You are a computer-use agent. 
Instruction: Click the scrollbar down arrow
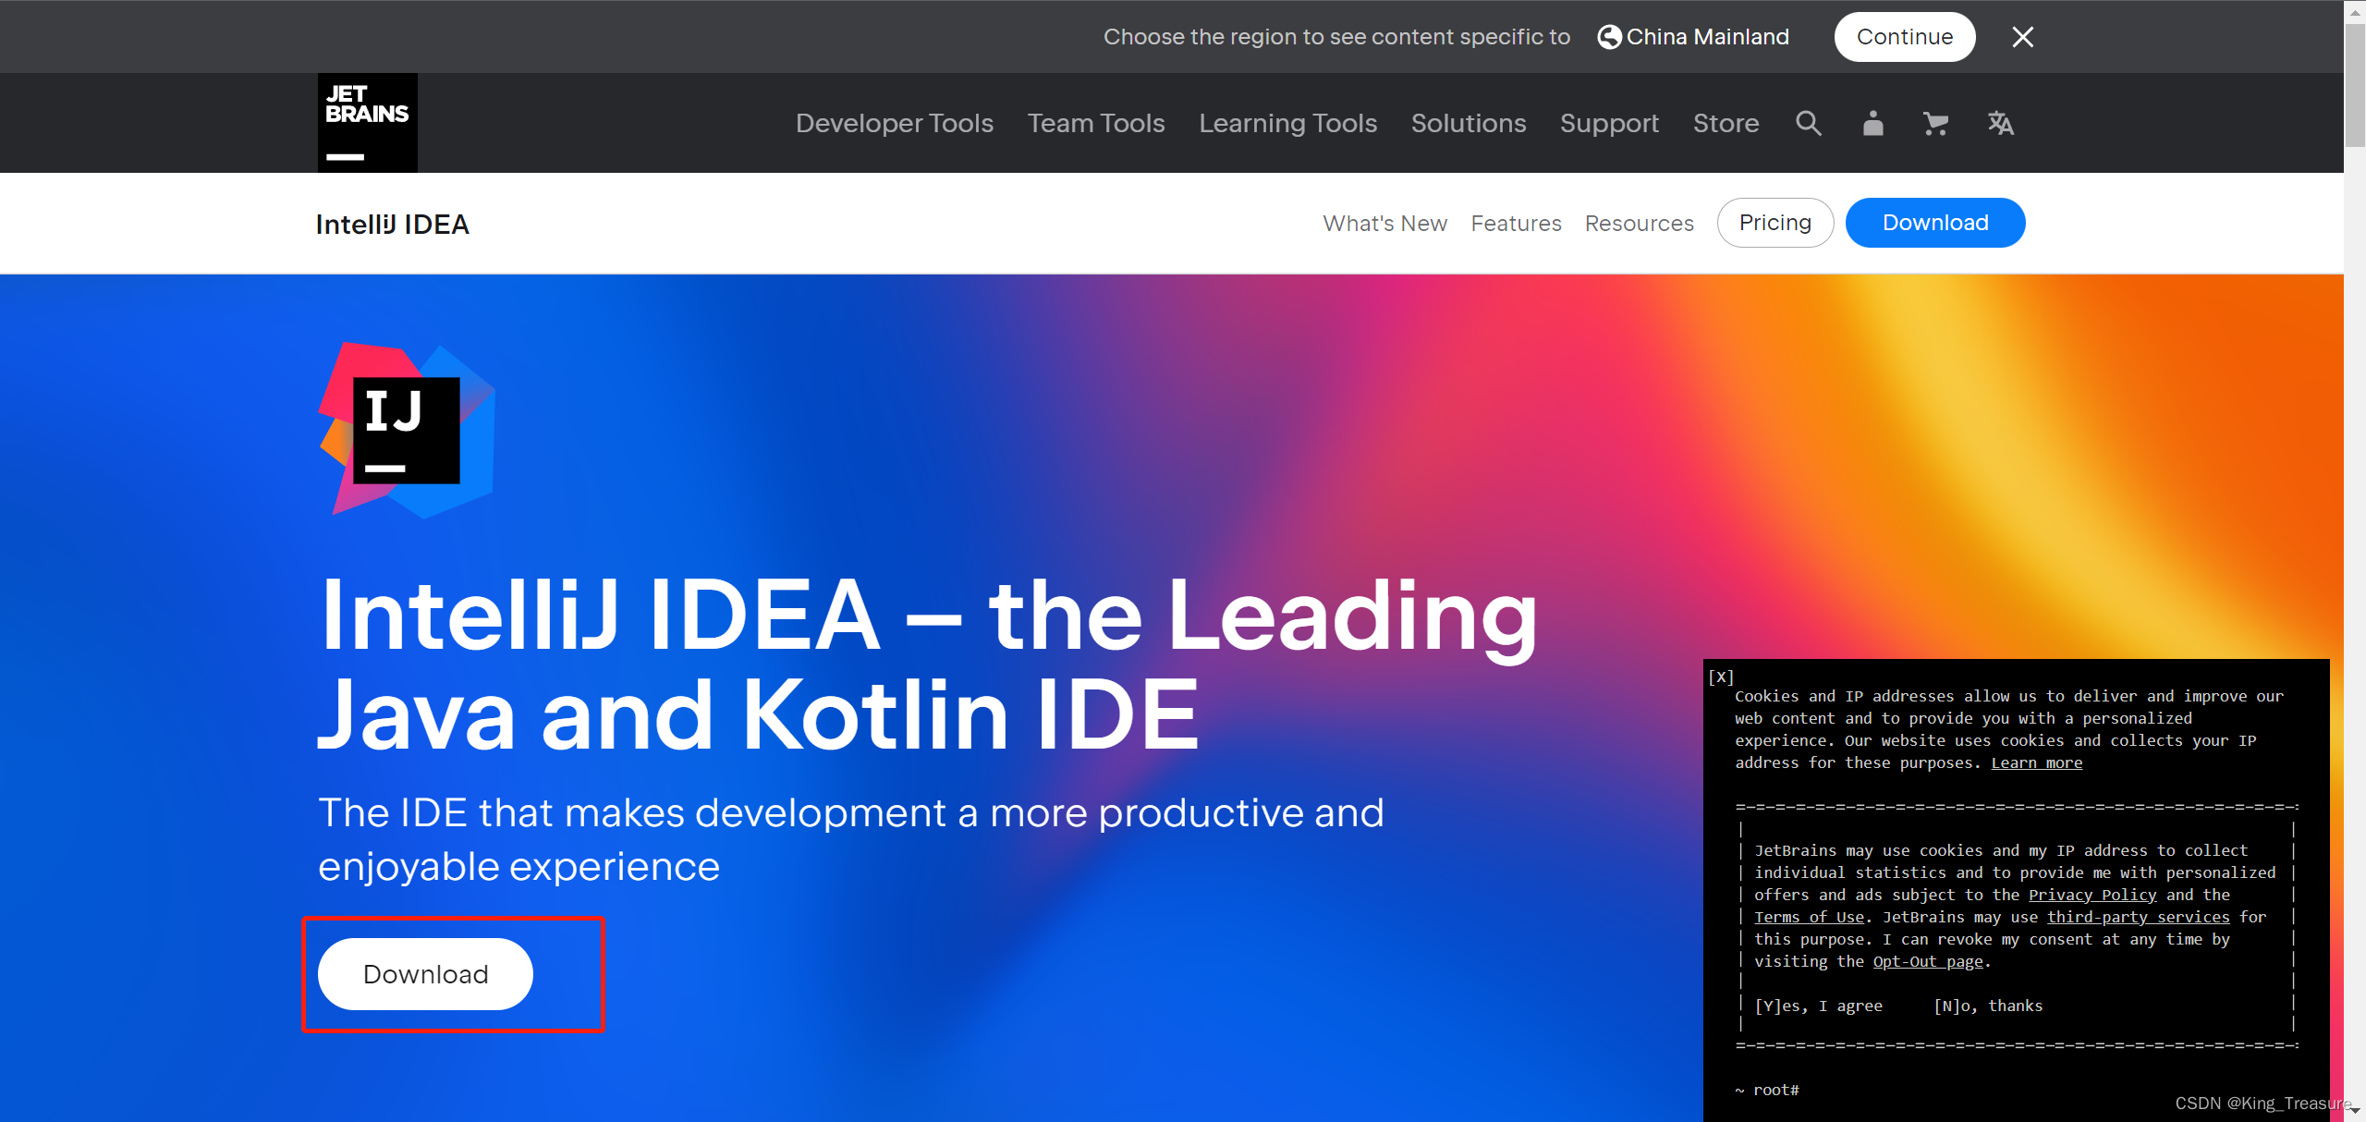click(2354, 1111)
